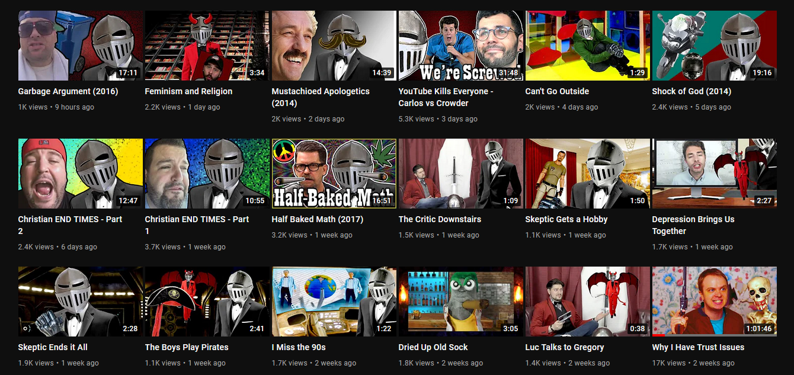This screenshot has width=794, height=375.
Task: Click the "Shock of God (2014)" title
Action: tap(691, 91)
